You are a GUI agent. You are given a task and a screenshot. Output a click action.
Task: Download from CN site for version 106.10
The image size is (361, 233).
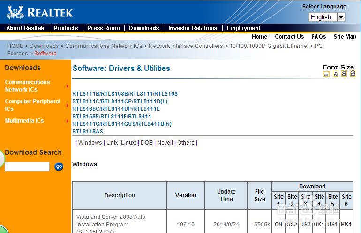click(x=278, y=225)
